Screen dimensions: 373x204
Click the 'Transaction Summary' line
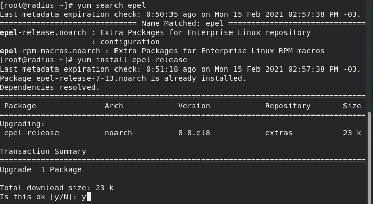(43, 151)
